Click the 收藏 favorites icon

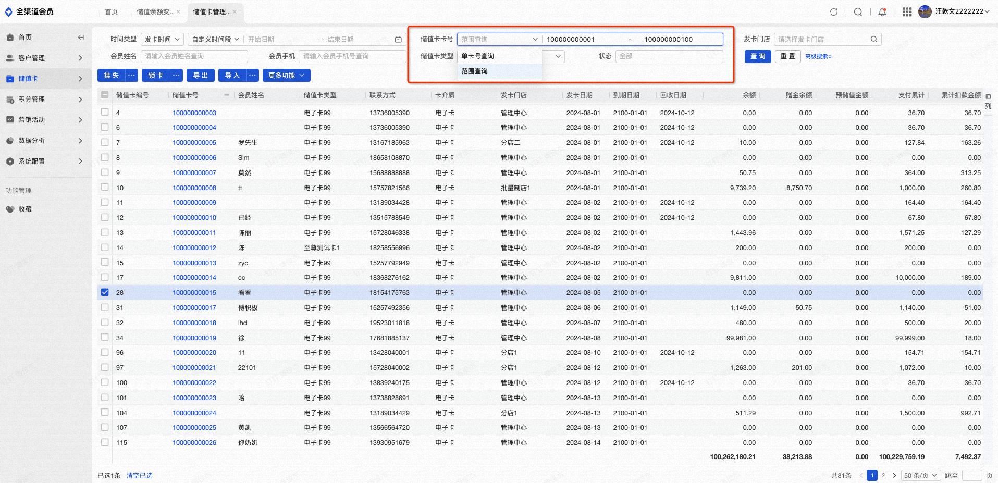point(10,209)
